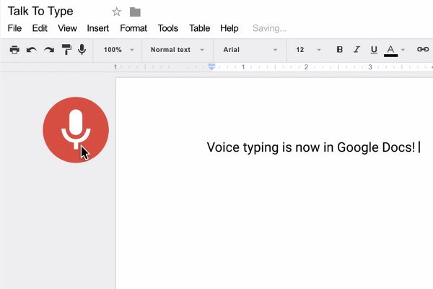Click the small microphone toolbar icon
This screenshot has width=433, height=289.
pos(82,50)
